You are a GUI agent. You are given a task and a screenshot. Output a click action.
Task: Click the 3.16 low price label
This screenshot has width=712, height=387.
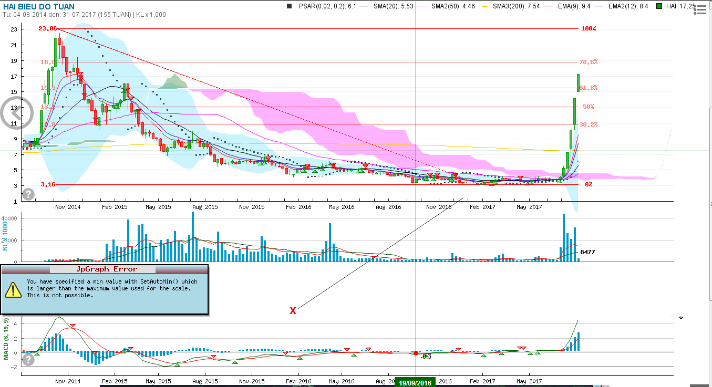pyautogui.click(x=48, y=184)
